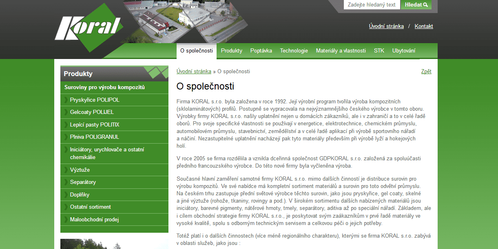Open the Poptávka navigation tab
Viewport: 498px width, 249px height.
[261, 51]
